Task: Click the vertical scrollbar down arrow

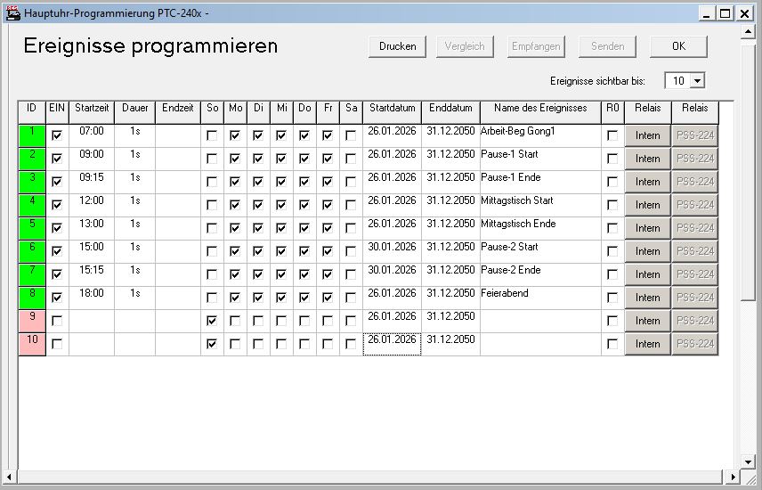Action: [748, 461]
